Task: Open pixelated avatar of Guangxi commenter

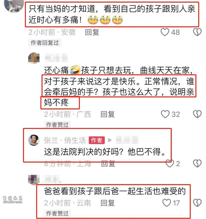Action: click(34, 58)
